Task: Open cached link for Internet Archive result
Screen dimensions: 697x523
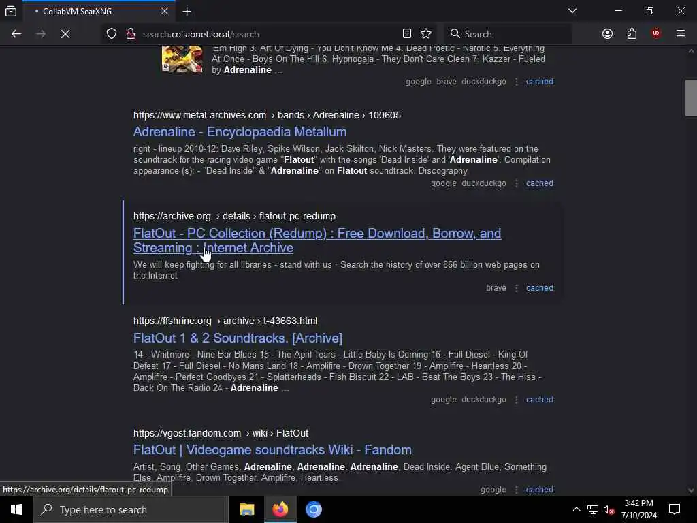Action: tap(540, 288)
